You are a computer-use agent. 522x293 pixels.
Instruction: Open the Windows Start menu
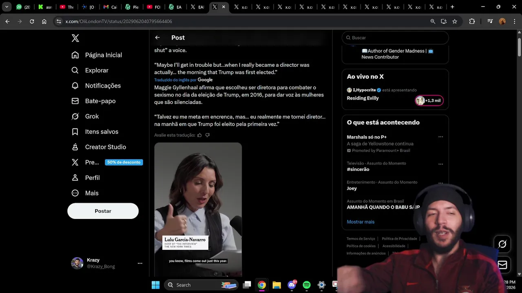coord(156,285)
